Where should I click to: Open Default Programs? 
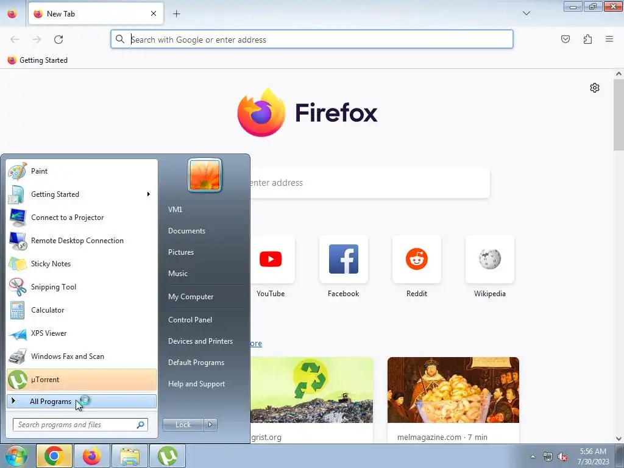point(196,363)
